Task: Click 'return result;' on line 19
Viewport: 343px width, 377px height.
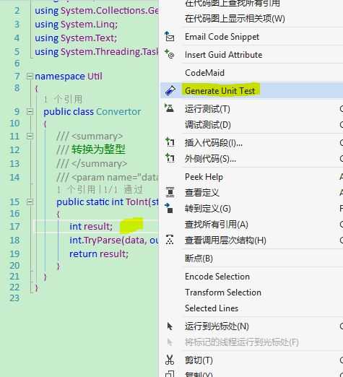Action: (99, 253)
